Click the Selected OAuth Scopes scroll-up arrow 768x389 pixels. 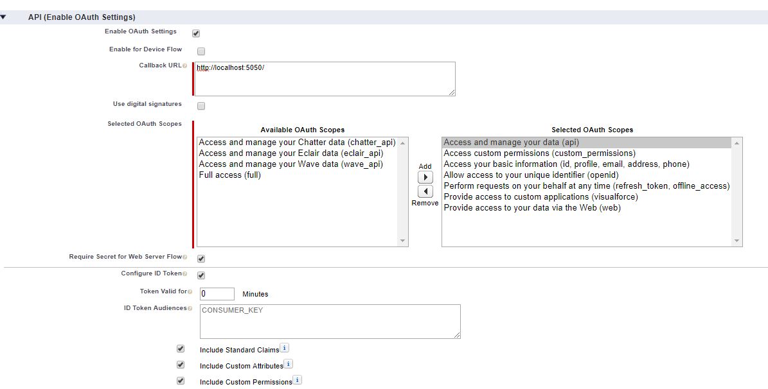737,143
